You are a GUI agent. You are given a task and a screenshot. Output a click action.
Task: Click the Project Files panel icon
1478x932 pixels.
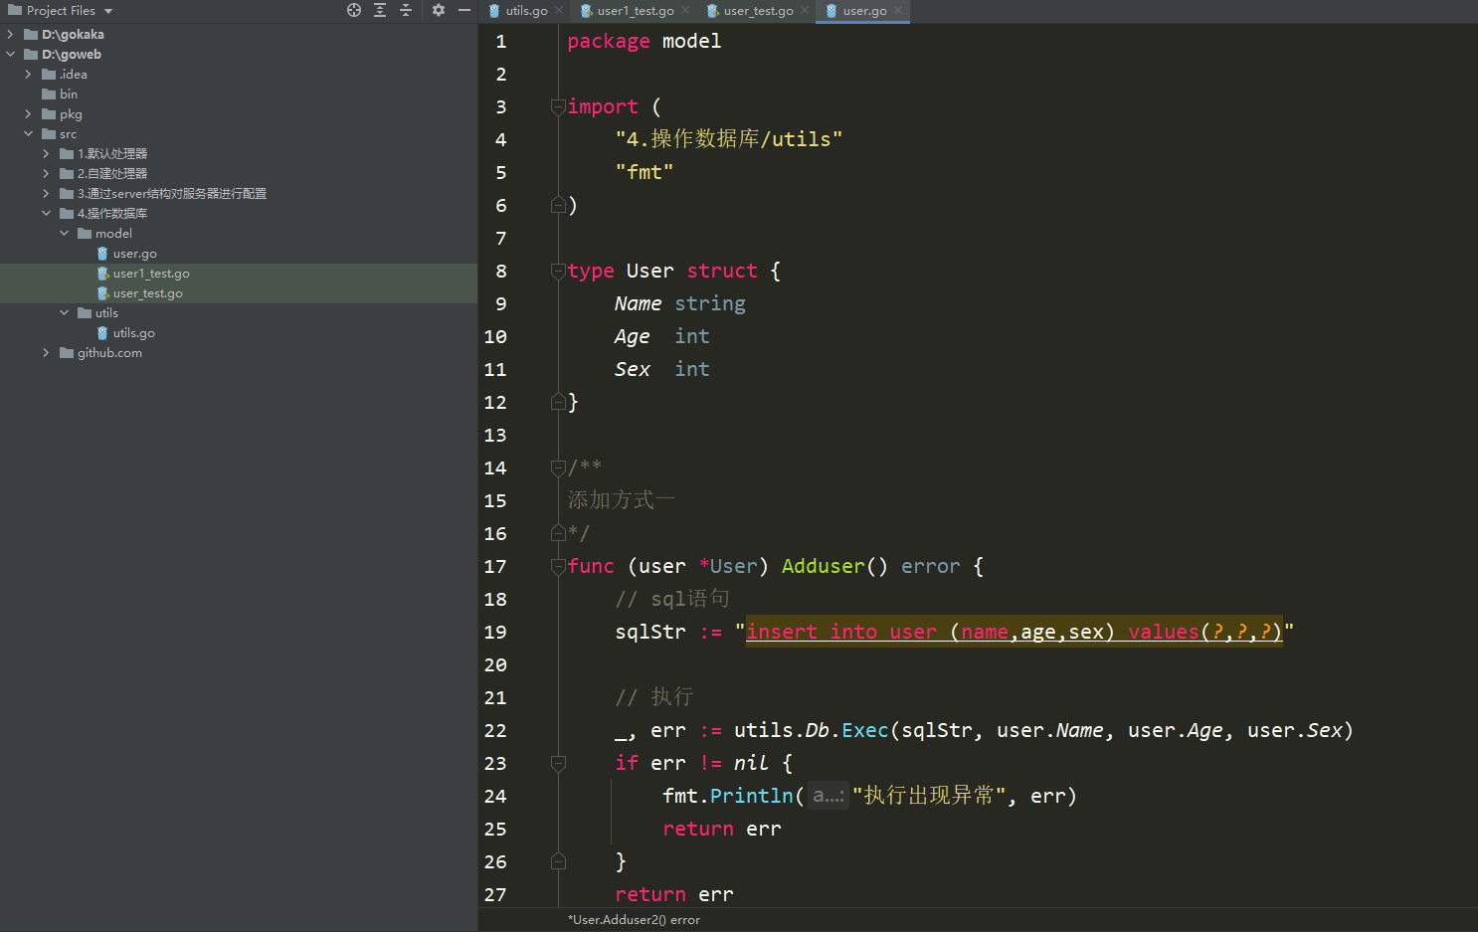(x=15, y=10)
